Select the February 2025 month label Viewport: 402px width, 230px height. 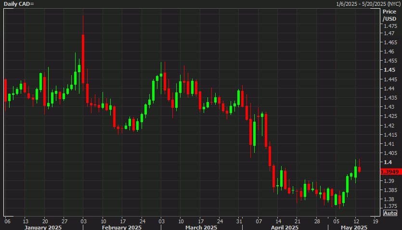click(121, 227)
